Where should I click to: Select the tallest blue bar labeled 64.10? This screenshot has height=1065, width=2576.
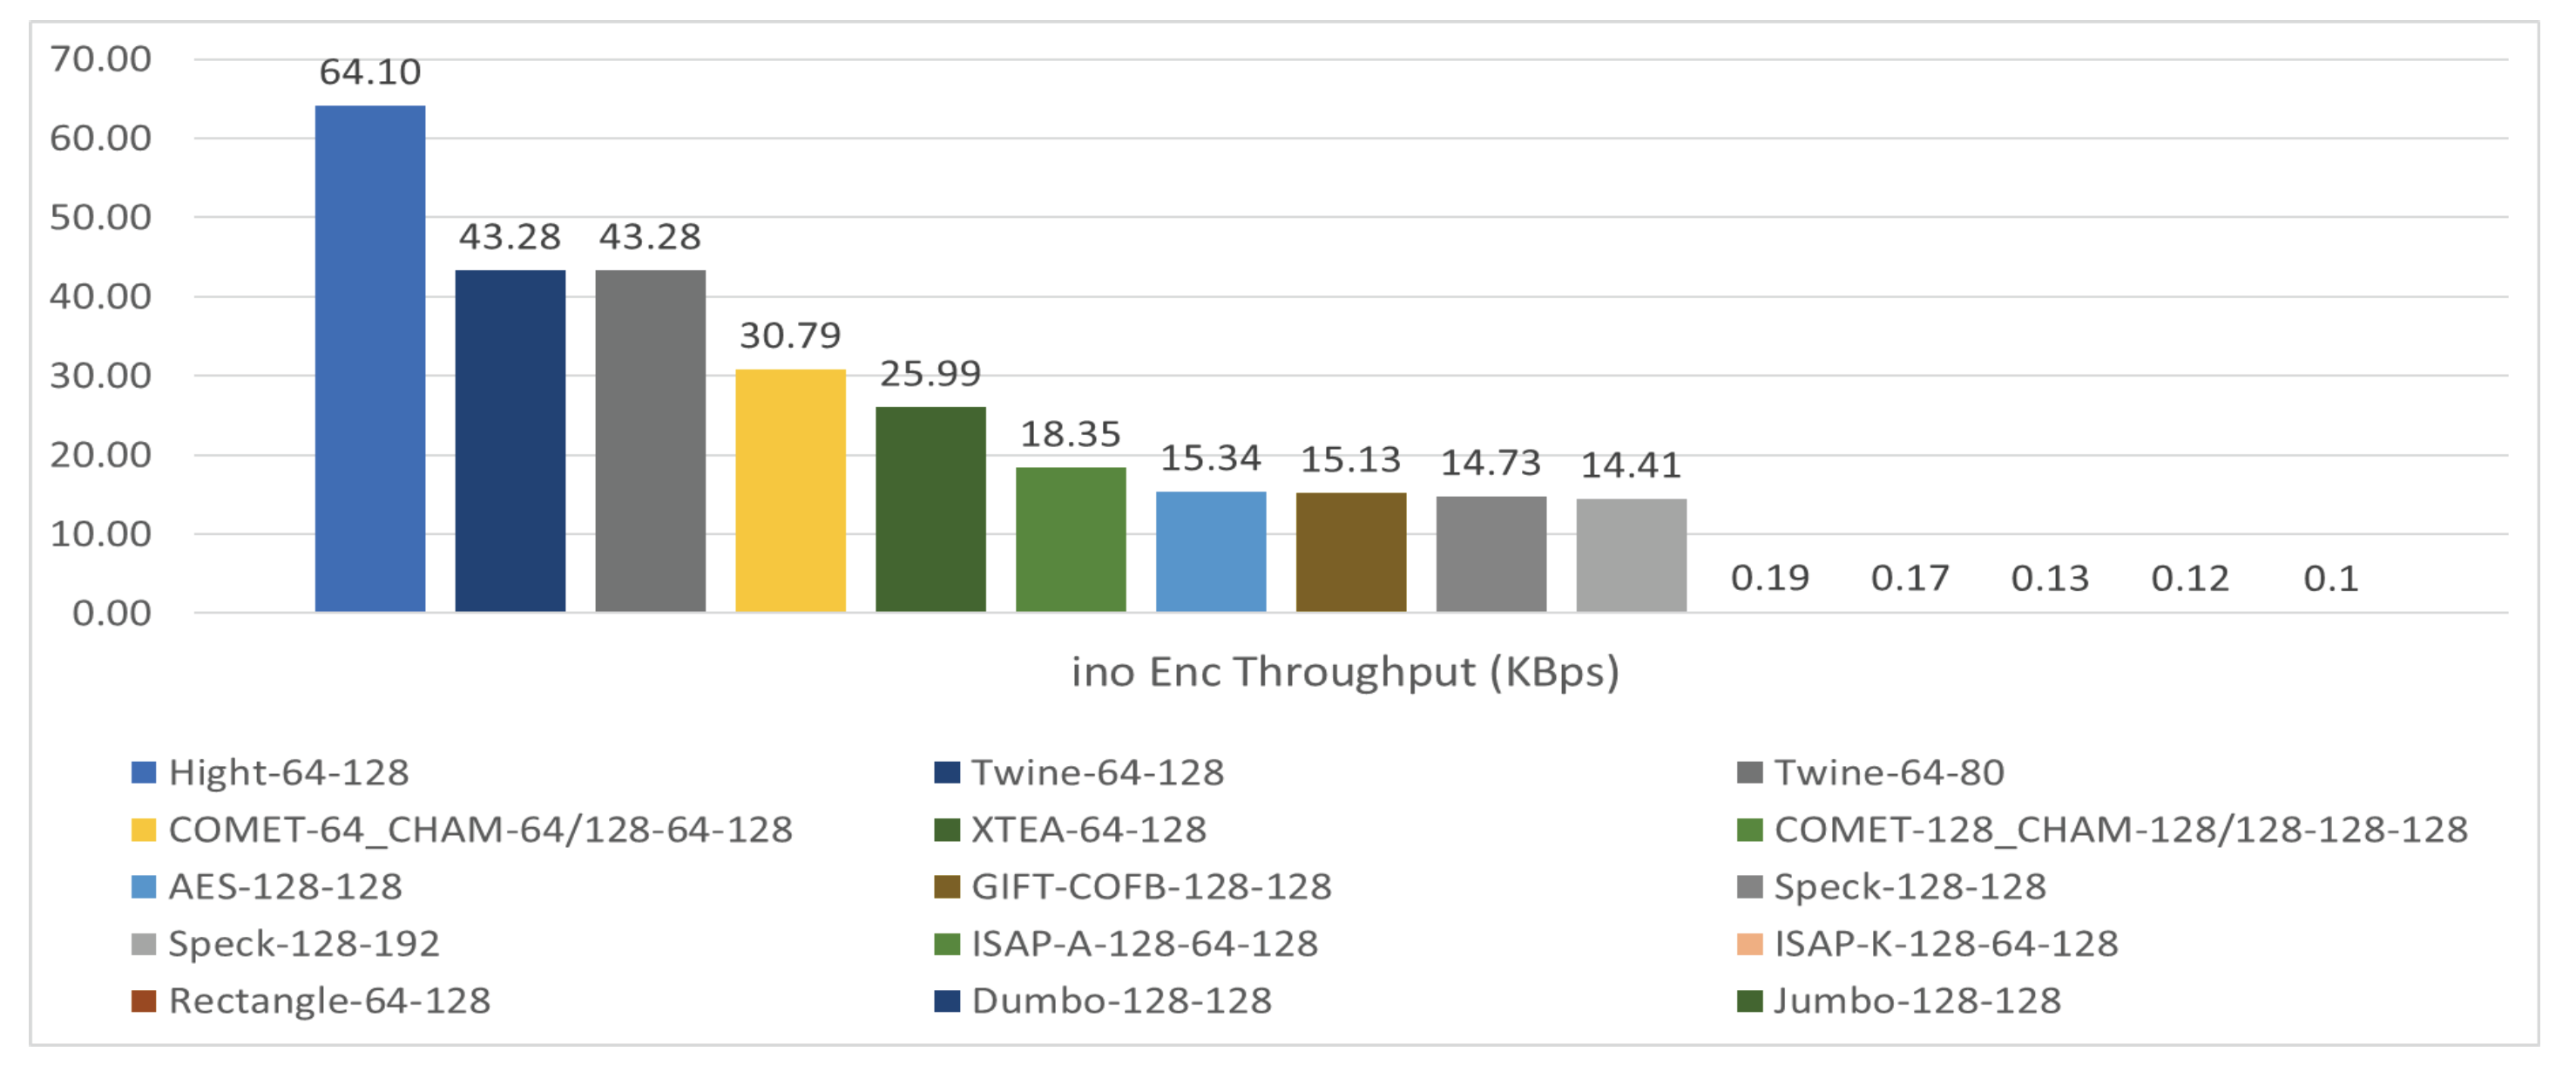coord(370,358)
